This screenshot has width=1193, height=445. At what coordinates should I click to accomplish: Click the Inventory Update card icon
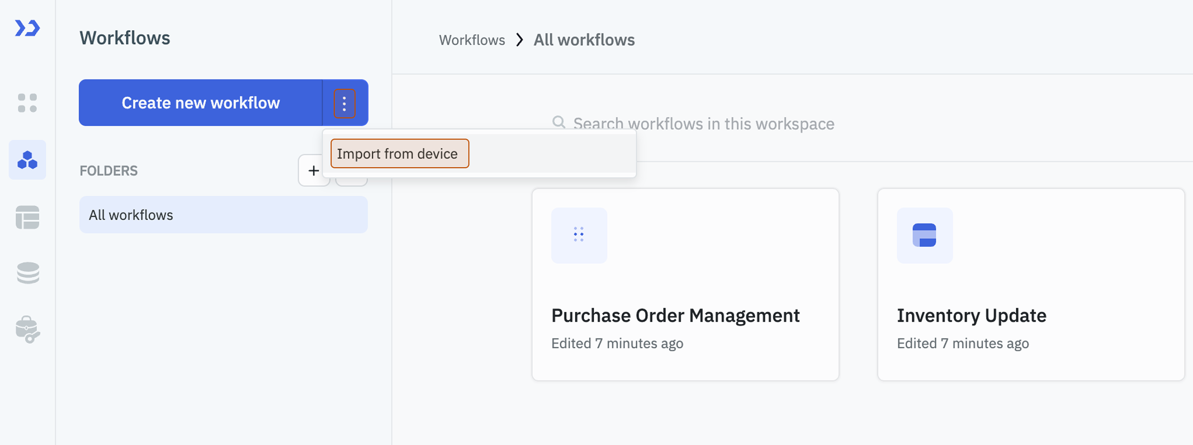click(x=925, y=235)
